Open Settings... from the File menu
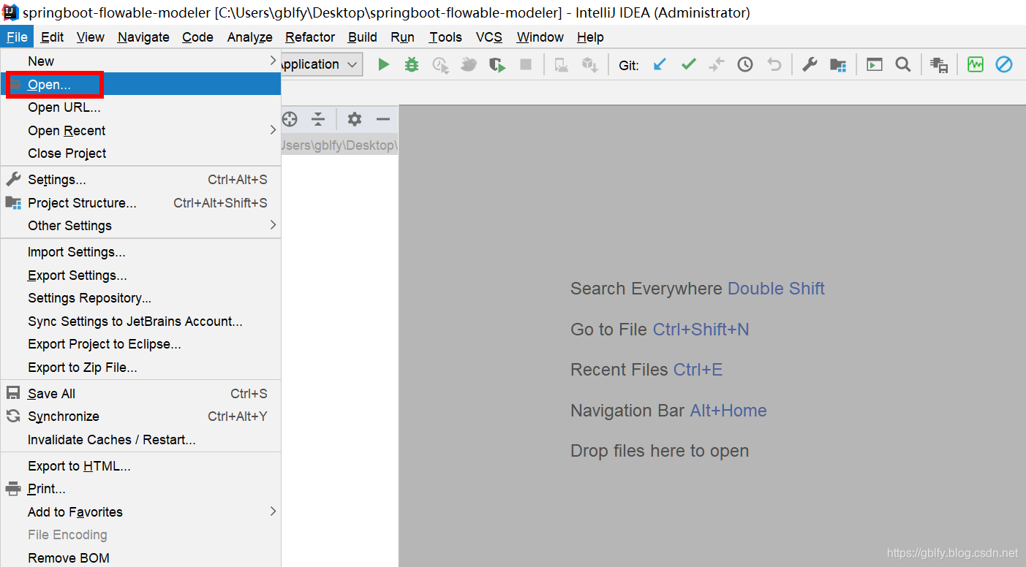The image size is (1026, 567). [141, 180]
